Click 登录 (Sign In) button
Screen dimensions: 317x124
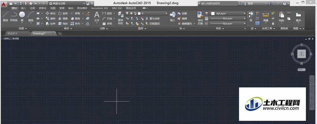(x=248, y=3)
